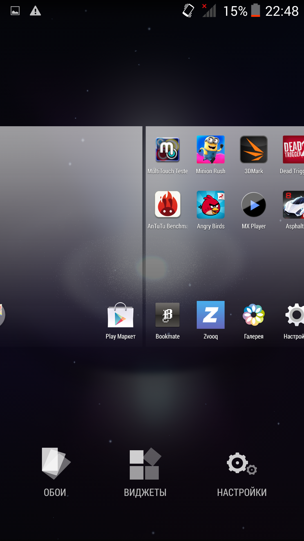304x541 pixels.
Task: Select the empty left home screen panel
Action: 71,236
